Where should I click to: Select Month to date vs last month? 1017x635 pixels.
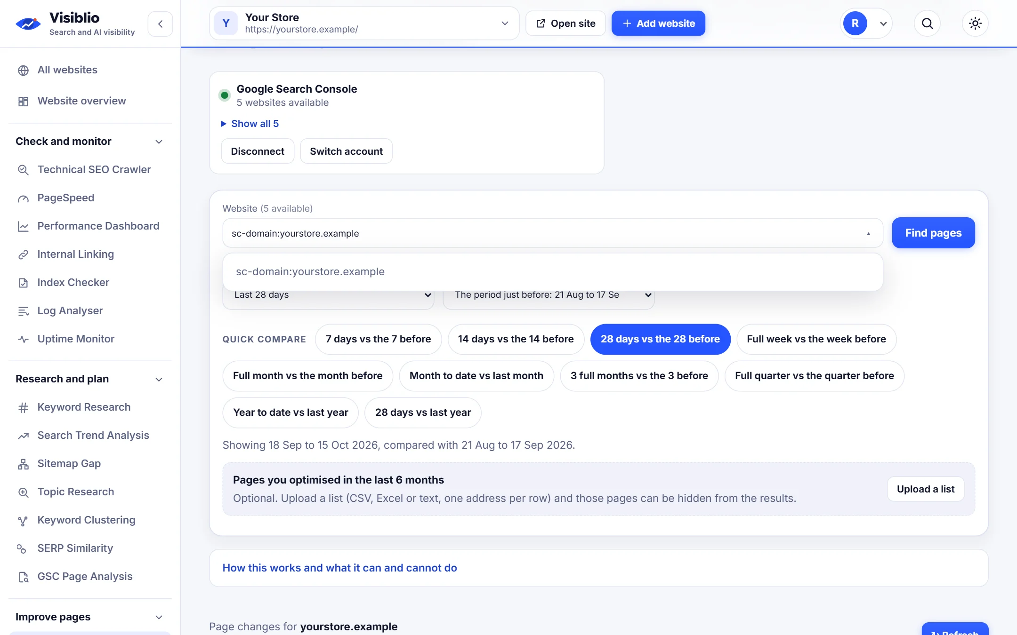click(476, 376)
